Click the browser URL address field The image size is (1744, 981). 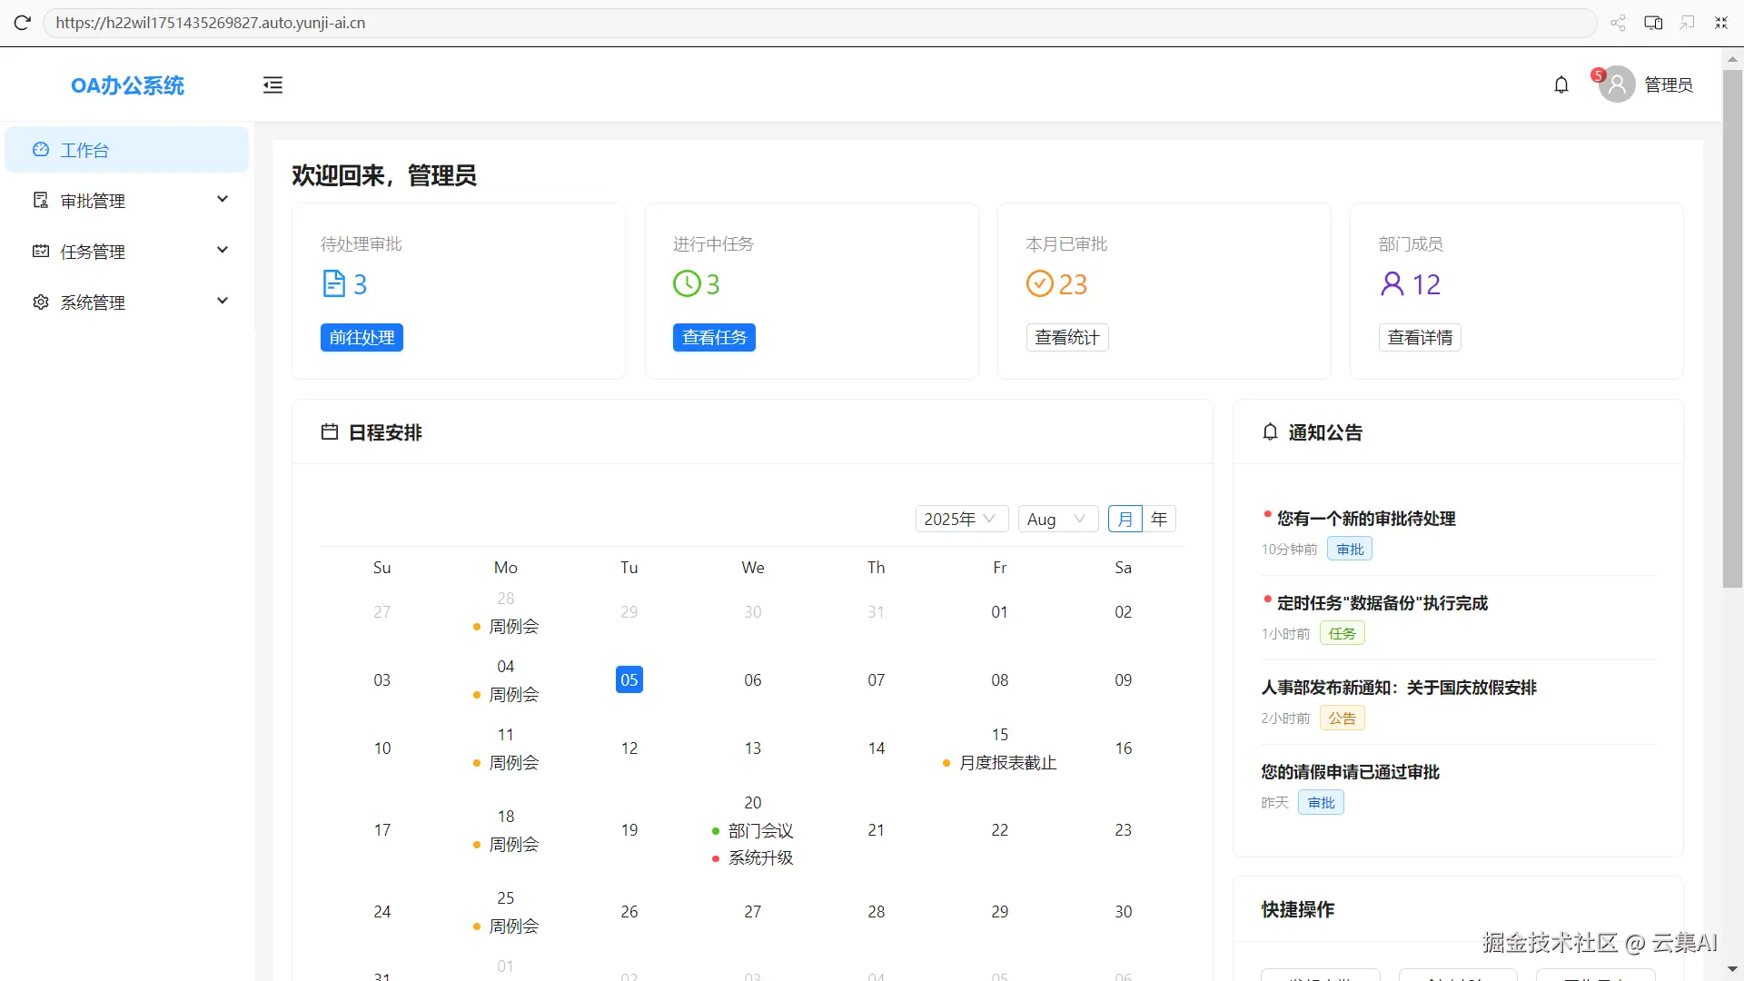point(817,23)
